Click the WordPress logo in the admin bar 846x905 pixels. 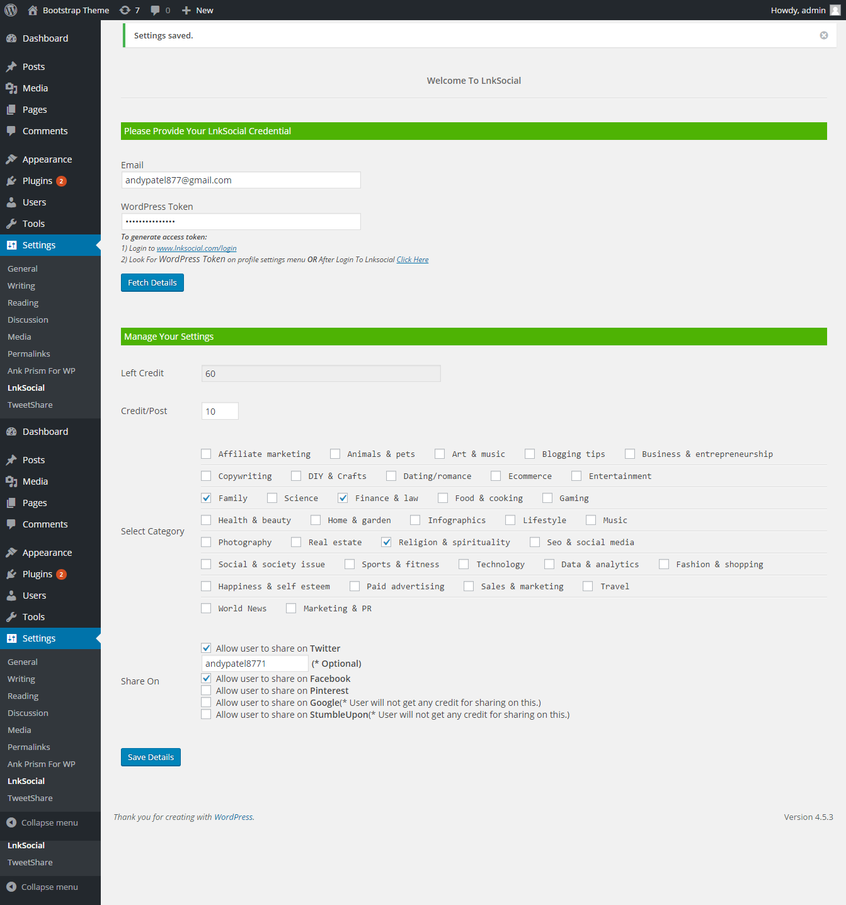point(11,10)
